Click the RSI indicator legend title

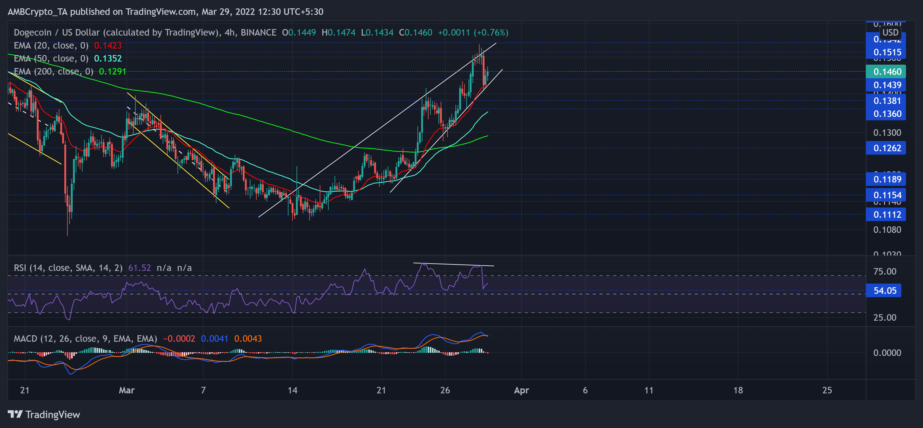[x=68, y=268]
